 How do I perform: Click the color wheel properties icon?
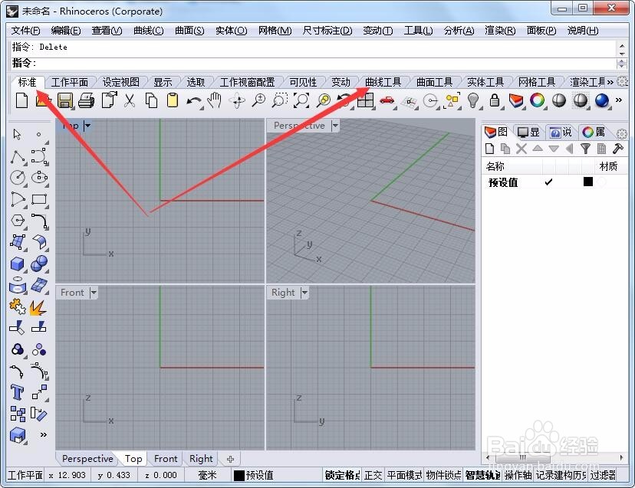[x=538, y=100]
